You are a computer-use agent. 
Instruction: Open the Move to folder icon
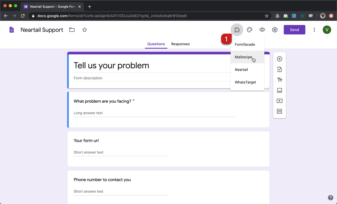[x=72, y=30]
